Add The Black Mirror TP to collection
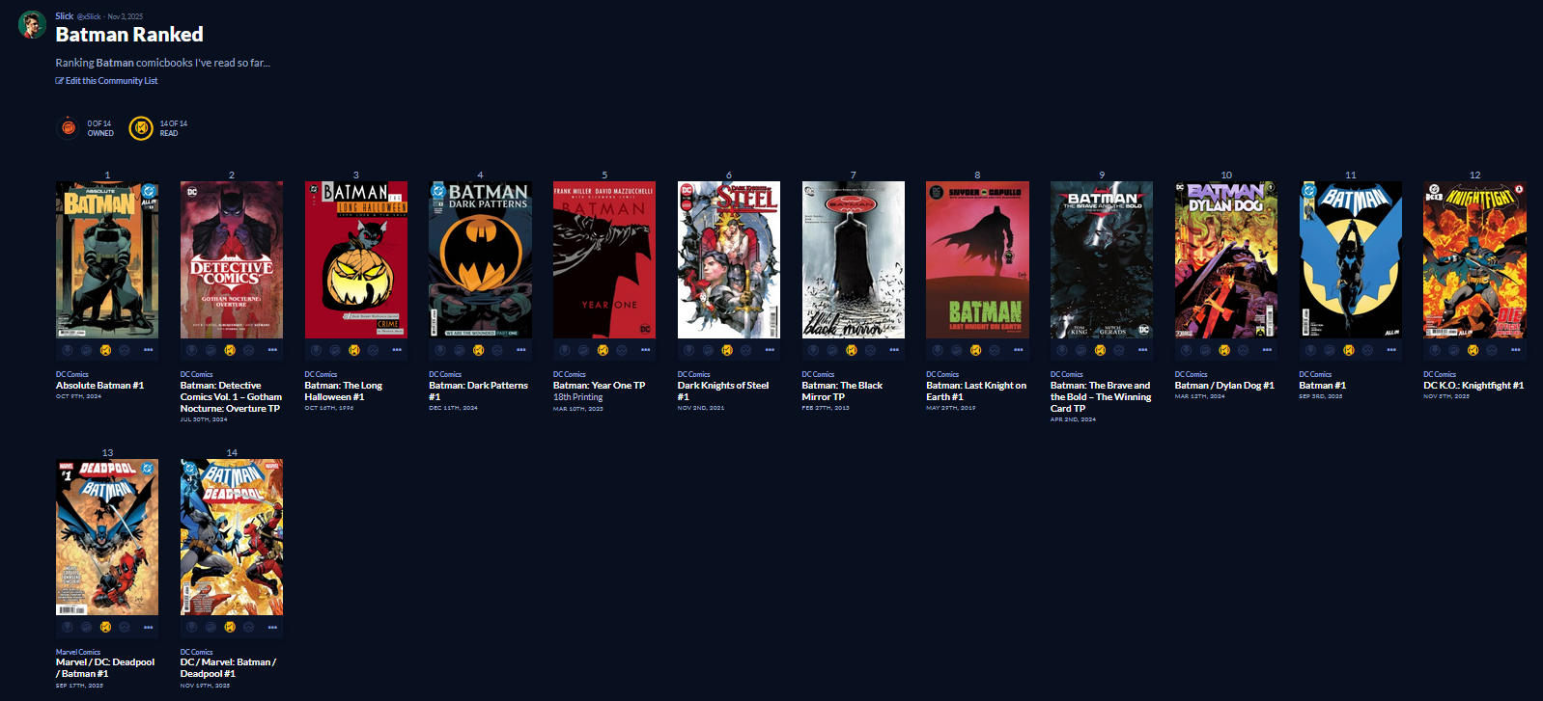This screenshot has height=701, width=1543. coord(832,350)
